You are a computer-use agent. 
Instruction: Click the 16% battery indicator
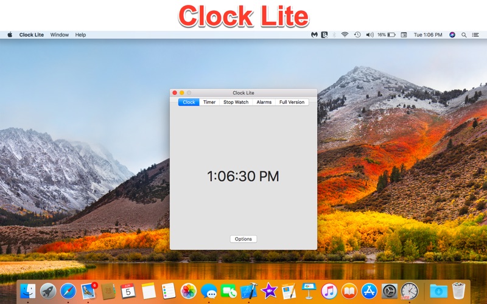[387, 35]
